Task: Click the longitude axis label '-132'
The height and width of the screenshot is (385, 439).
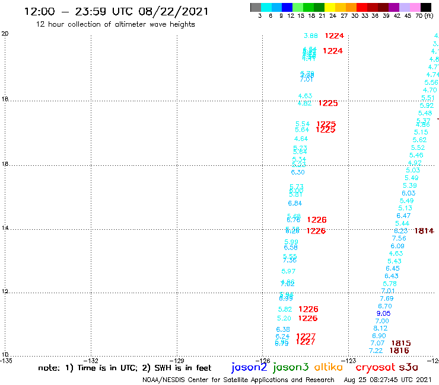Action: [91, 361]
